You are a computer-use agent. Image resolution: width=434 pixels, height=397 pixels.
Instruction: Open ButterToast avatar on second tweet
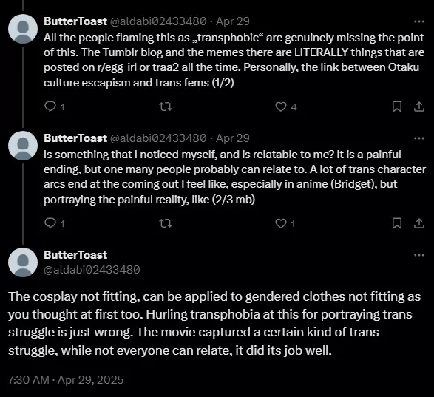23,146
